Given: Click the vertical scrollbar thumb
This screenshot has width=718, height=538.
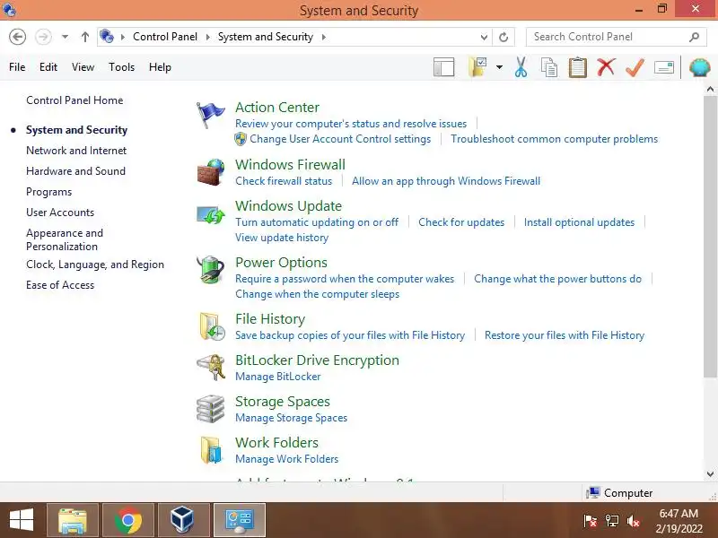Looking at the screenshot, I should click(710, 237).
